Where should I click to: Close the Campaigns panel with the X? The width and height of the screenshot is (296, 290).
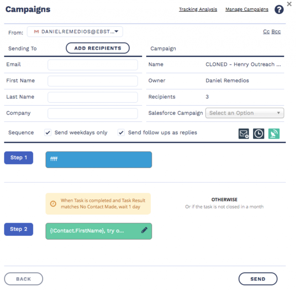pyautogui.click(x=289, y=4)
